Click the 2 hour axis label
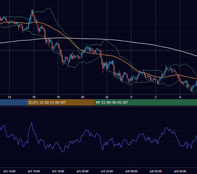197x174 pixels. [x=156, y=97]
